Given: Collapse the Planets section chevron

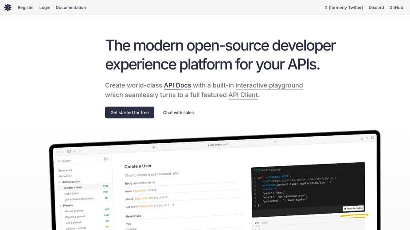Looking at the screenshot, I should point(60,206).
